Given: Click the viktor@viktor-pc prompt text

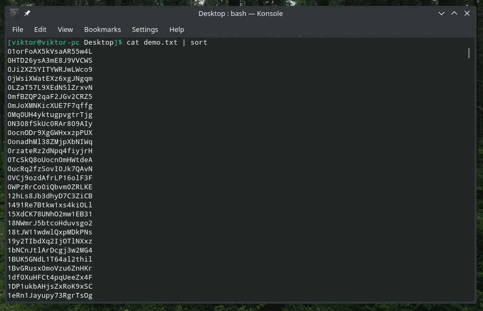Looking at the screenshot, I should click(44, 42).
